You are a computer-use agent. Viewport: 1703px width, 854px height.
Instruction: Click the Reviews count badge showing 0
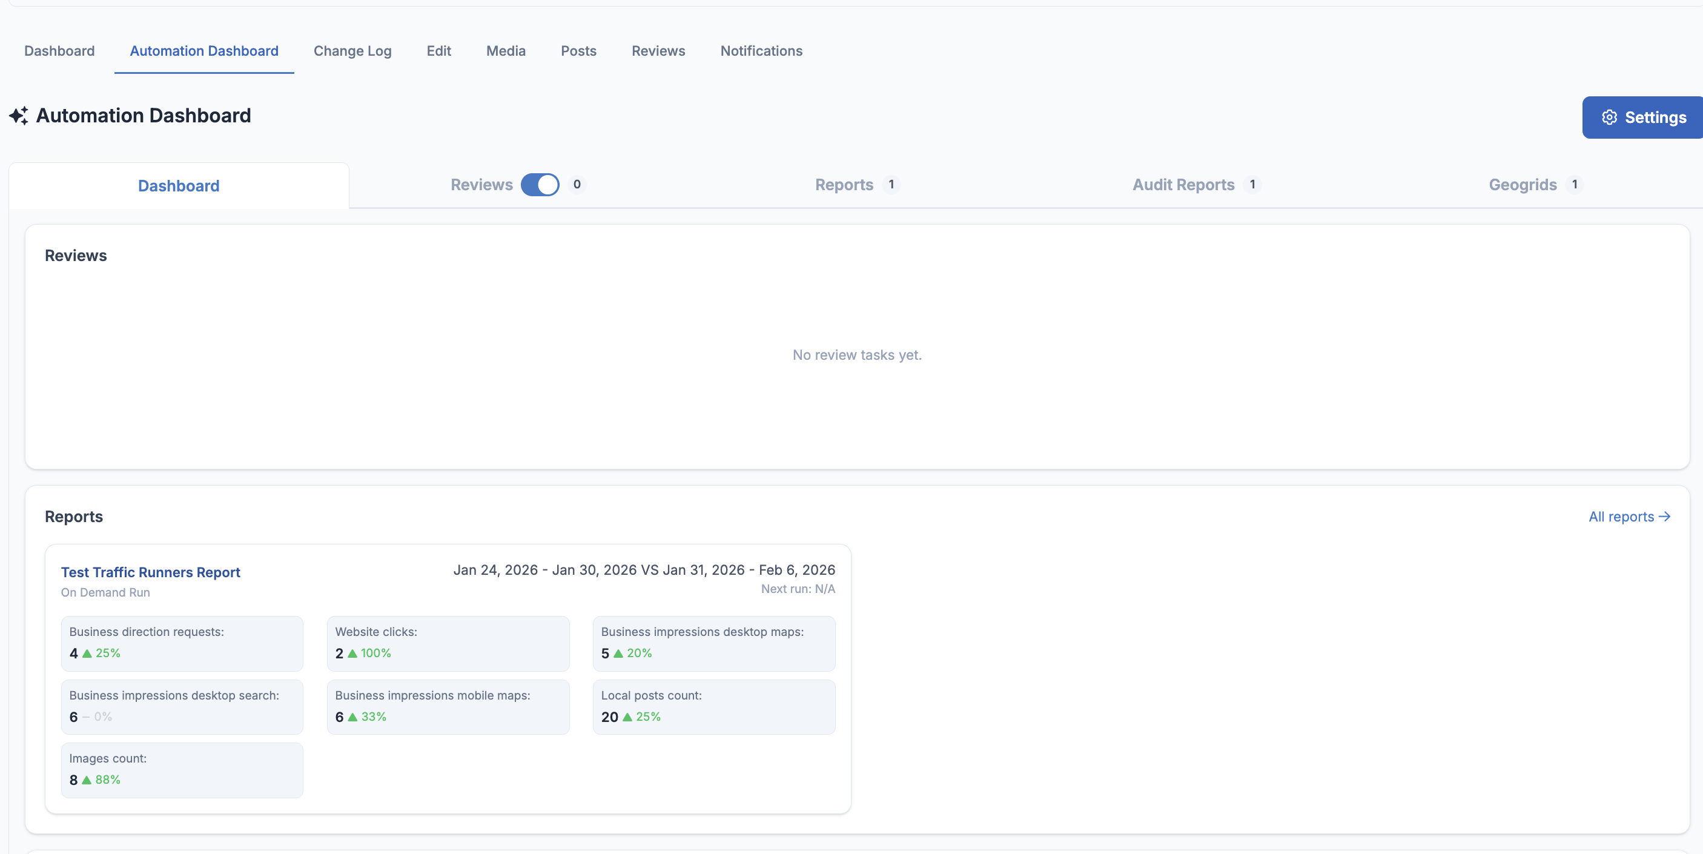pos(577,184)
